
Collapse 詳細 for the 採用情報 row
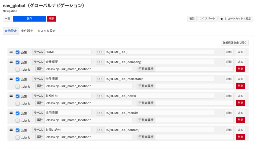click(x=229, y=113)
